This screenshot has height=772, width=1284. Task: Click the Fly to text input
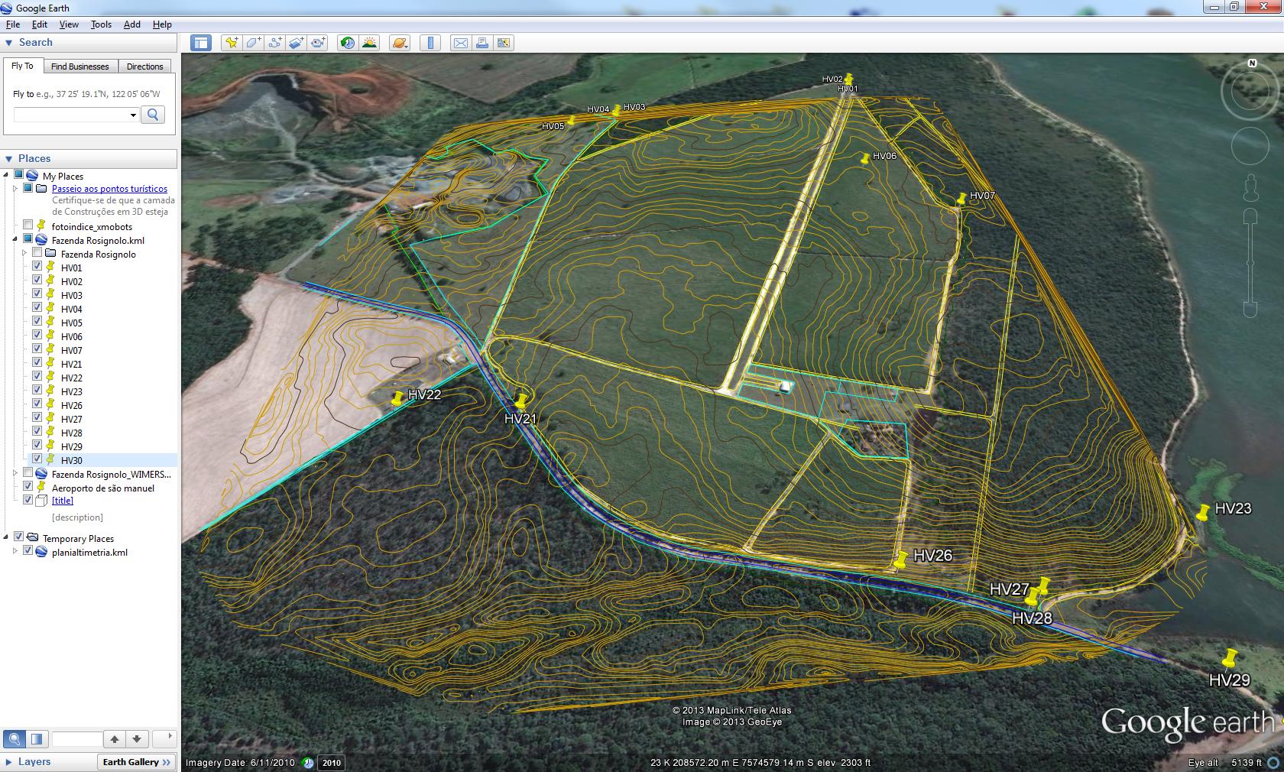[x=71, y=115]
